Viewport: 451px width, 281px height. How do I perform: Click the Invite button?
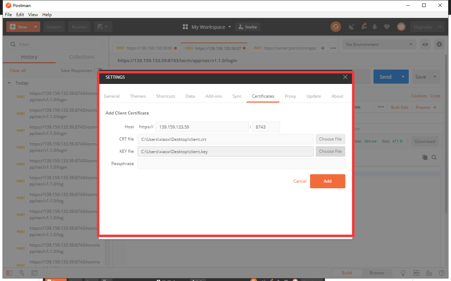(248, 27)
